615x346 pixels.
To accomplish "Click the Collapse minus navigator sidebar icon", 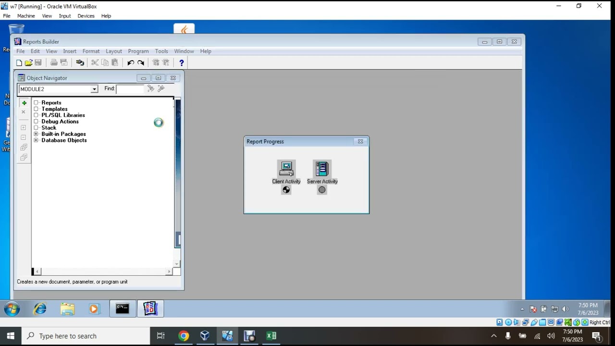I will click(23, 137).
